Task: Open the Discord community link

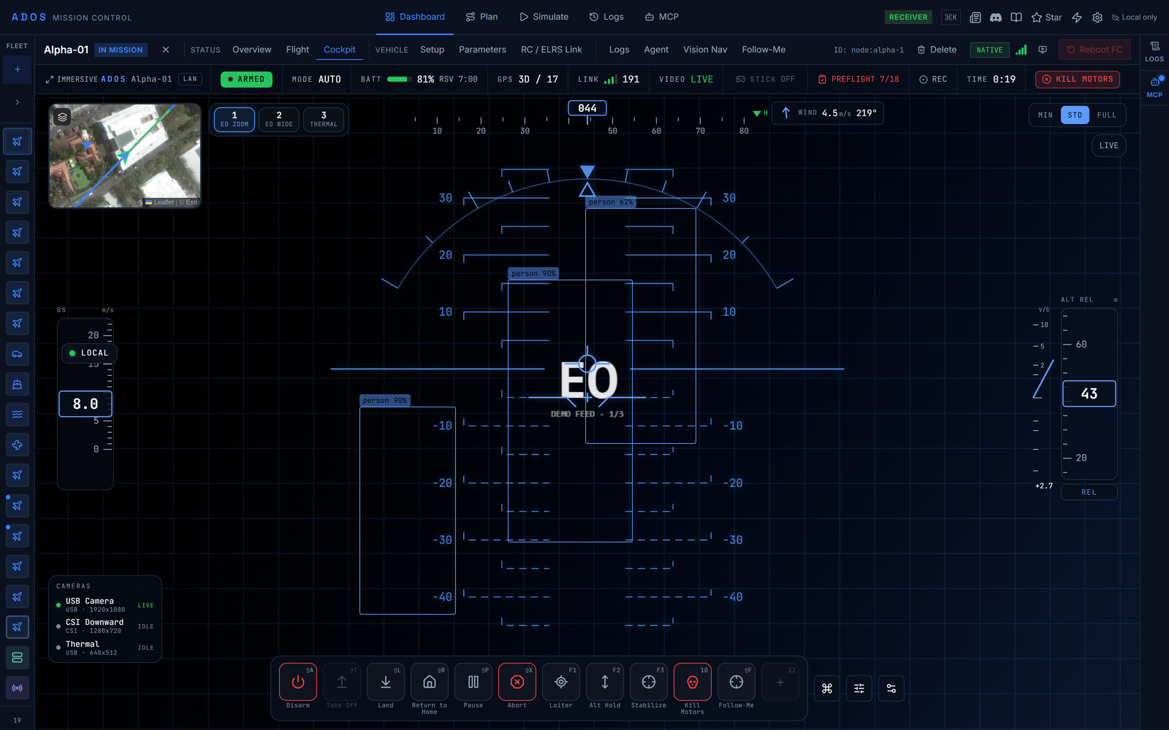Action: click(996, 17)
